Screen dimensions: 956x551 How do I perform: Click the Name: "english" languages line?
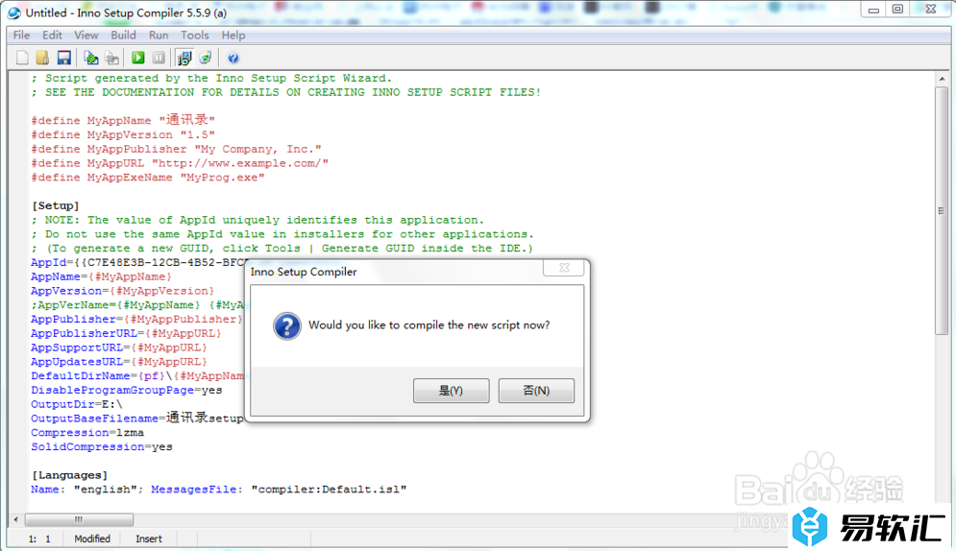(219, 490)
